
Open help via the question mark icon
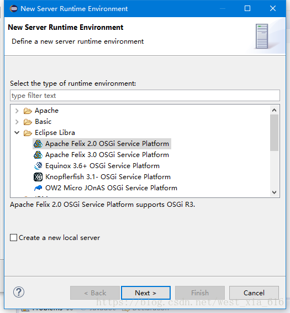pyautogui.click(x=19, y=292)
